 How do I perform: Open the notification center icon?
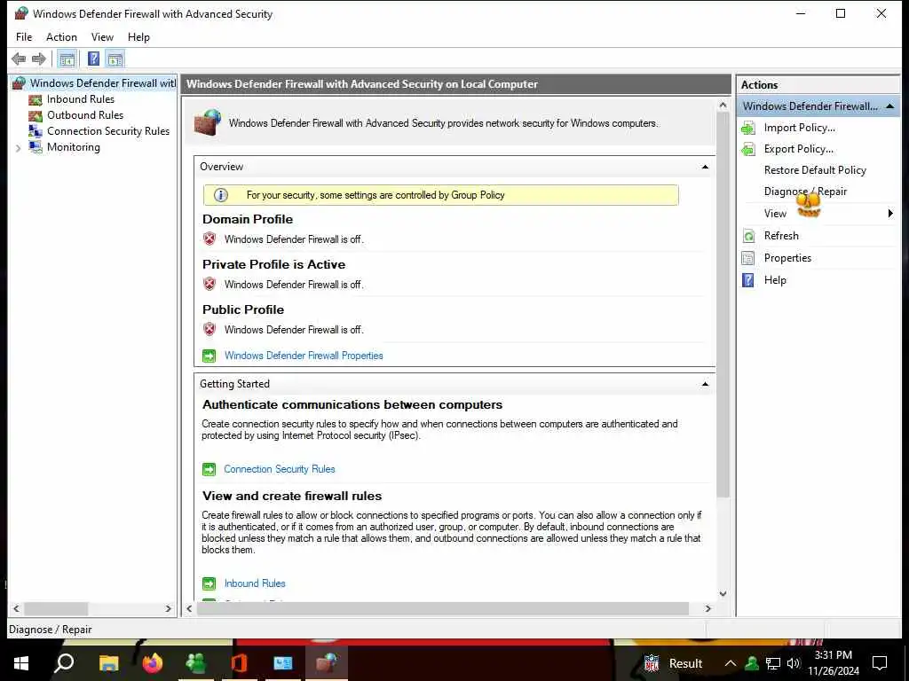pos(880,663)
